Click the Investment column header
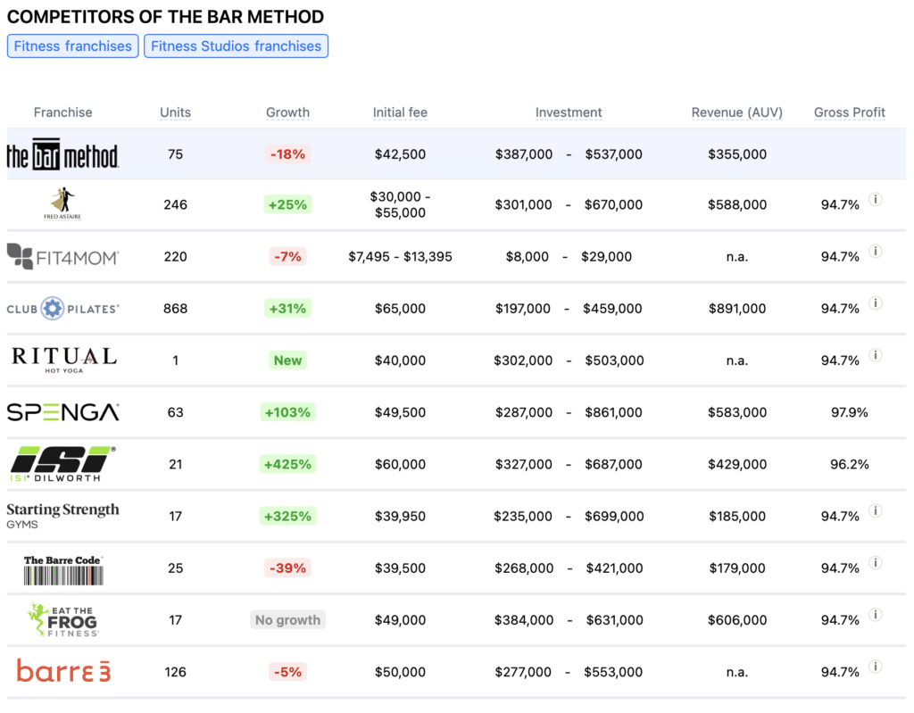914x713 pixels. [569, 112]
